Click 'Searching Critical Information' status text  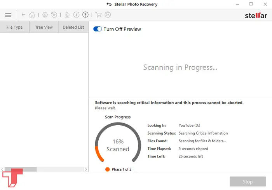click(x=203, y=133)
